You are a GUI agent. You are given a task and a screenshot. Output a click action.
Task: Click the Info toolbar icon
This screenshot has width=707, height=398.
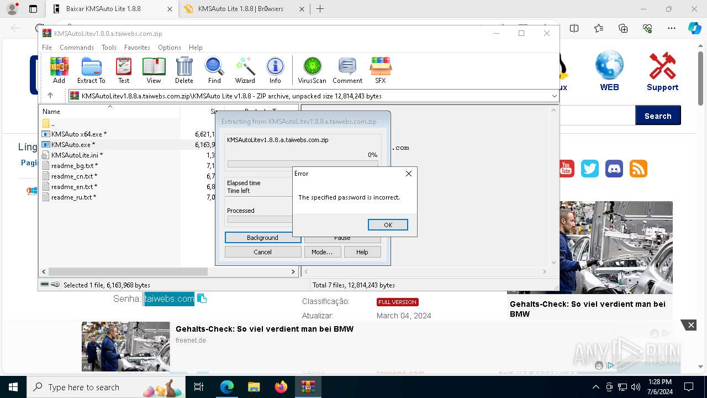275,70
